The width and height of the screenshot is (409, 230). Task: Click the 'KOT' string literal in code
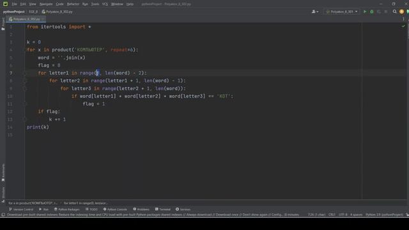(224, 96)
